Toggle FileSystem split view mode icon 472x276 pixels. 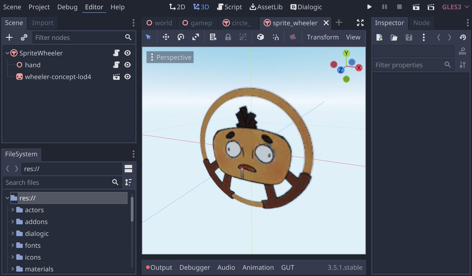pos(128,169)
